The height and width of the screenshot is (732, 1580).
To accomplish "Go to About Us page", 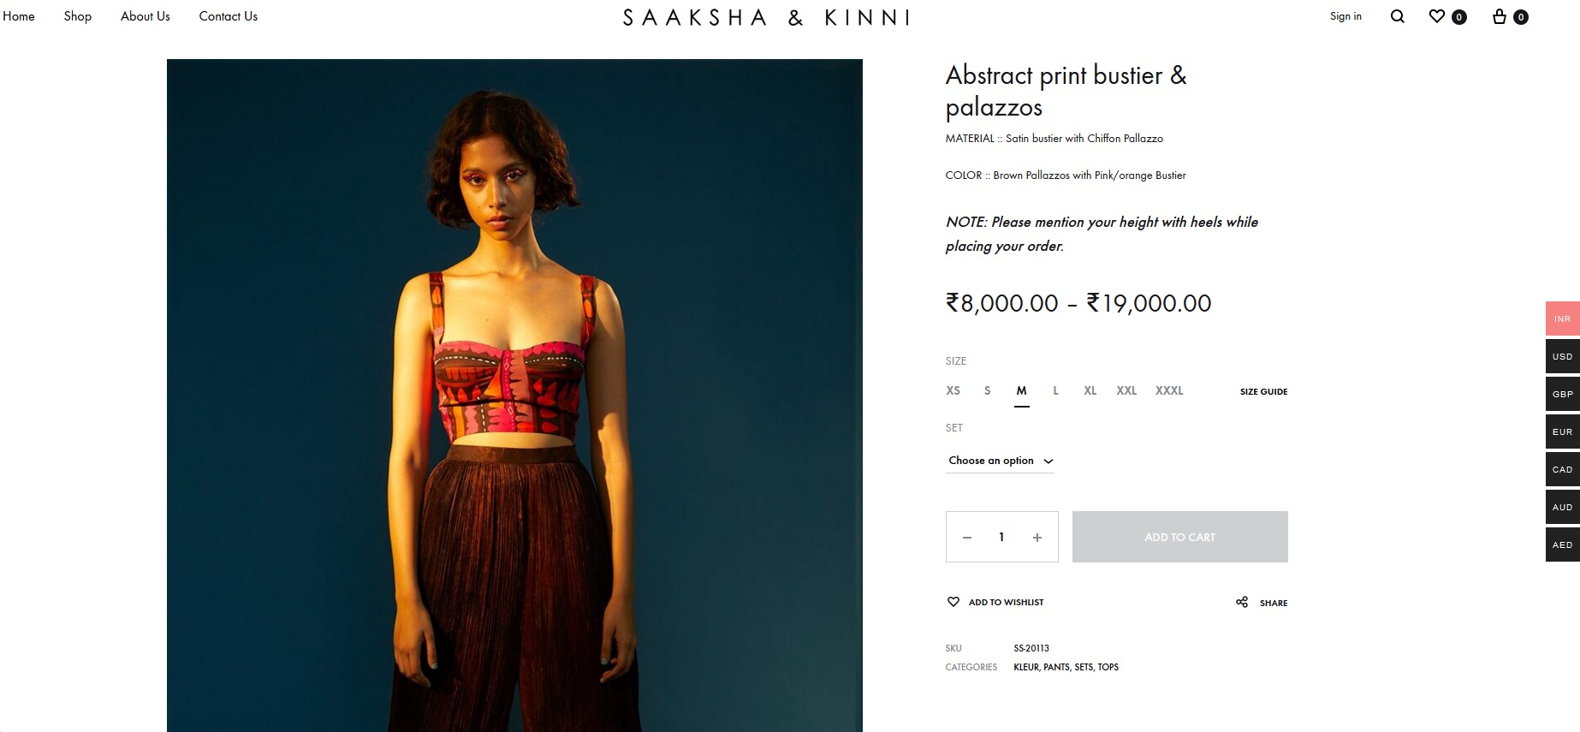I will [x=146, y=16].
